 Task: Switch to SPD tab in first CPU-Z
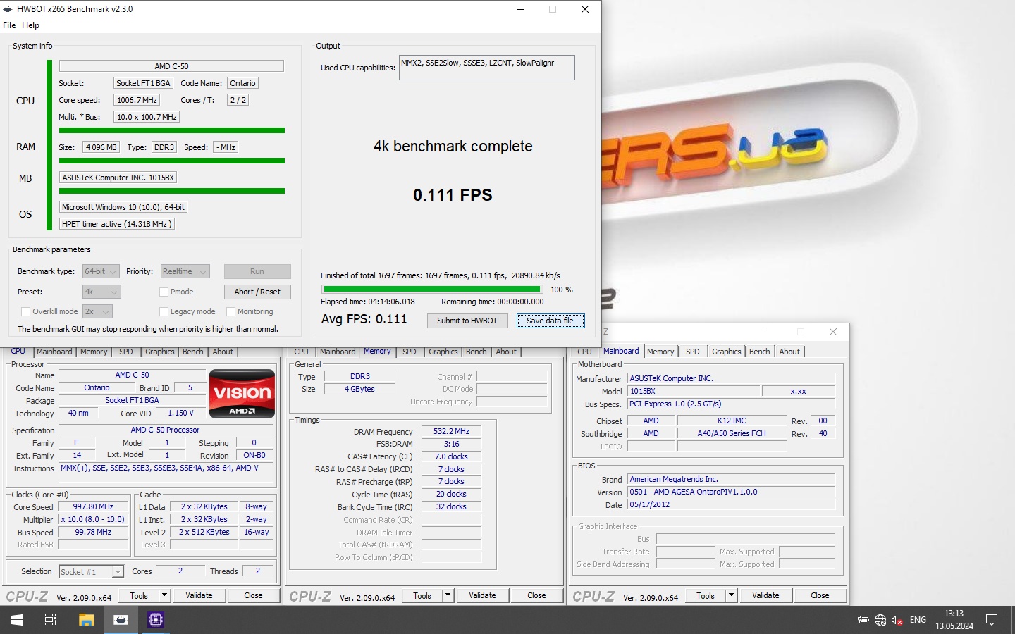coord(126,352)
